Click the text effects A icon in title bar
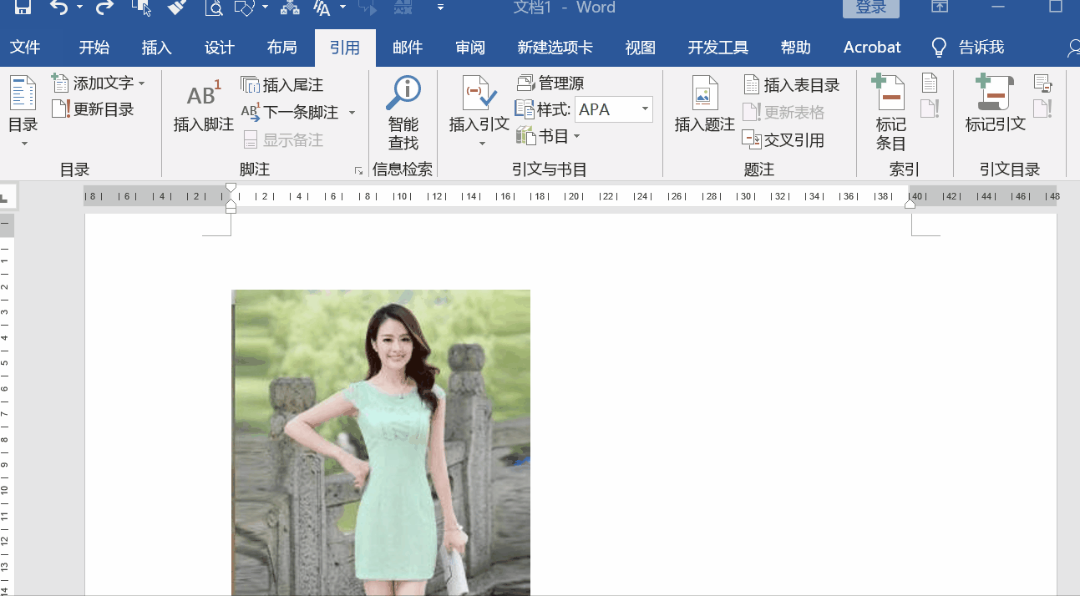 click(322, 8)
